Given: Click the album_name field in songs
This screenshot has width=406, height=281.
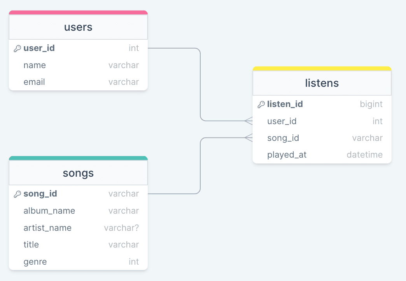Looking at the screenshot, I should coord(49,211).
